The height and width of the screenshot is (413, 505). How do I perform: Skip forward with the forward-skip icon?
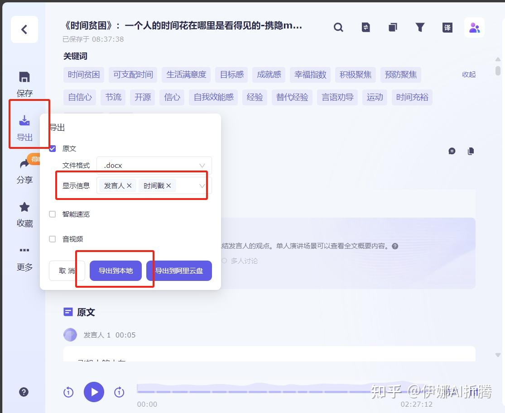(119, 392)
